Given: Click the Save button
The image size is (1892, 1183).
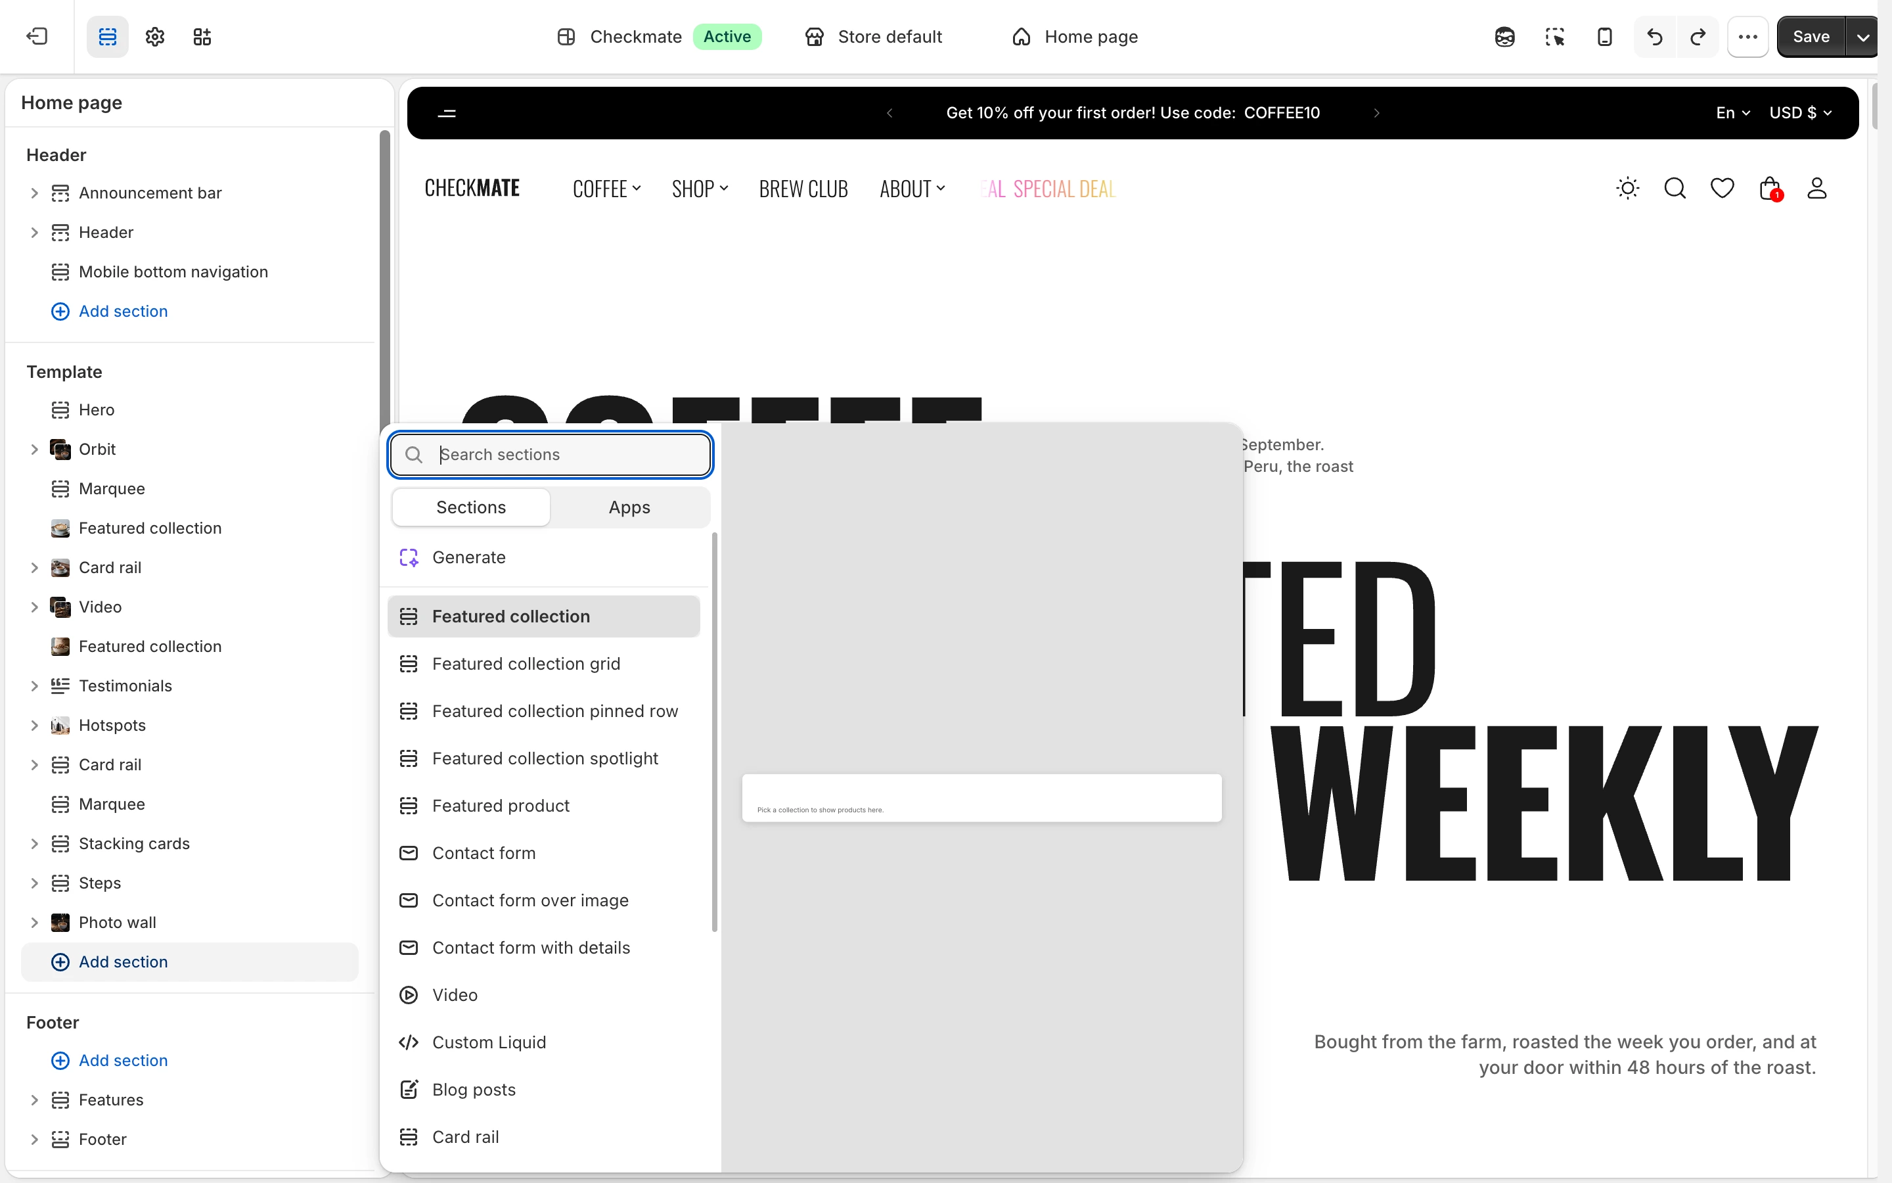Looking at the screenshot, I should [x=1811, y=37].
